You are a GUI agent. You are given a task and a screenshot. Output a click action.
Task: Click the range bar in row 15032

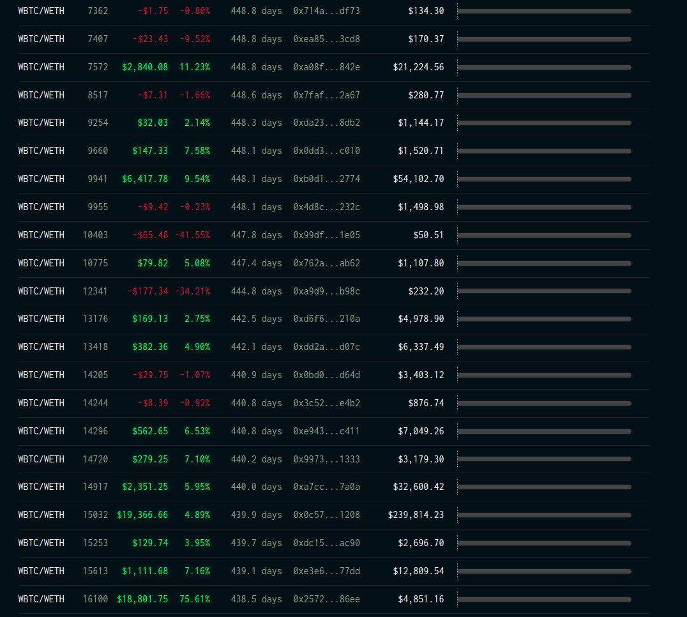point(544,515)
